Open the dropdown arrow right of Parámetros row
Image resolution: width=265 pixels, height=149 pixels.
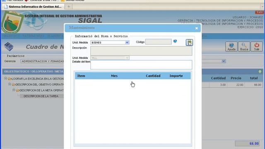[224, 61]
